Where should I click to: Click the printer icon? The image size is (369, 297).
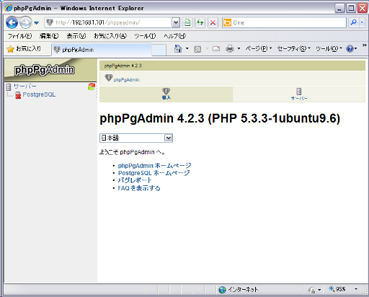230,49
